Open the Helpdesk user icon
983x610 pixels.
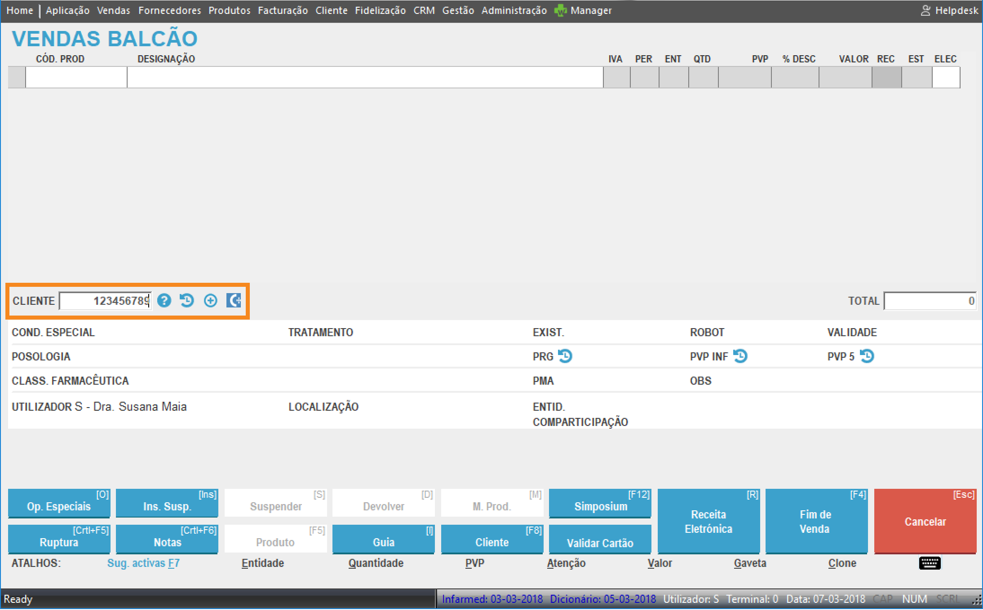click(x=925, y=10)
